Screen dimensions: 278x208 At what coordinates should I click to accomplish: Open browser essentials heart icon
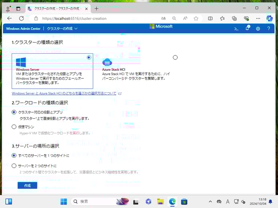click(x=246, y=18)
